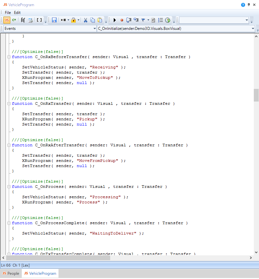Click the red record dot icon
The width and height of the screenshot is (259, 279).
pyautogui.click(x=122, y=20)
